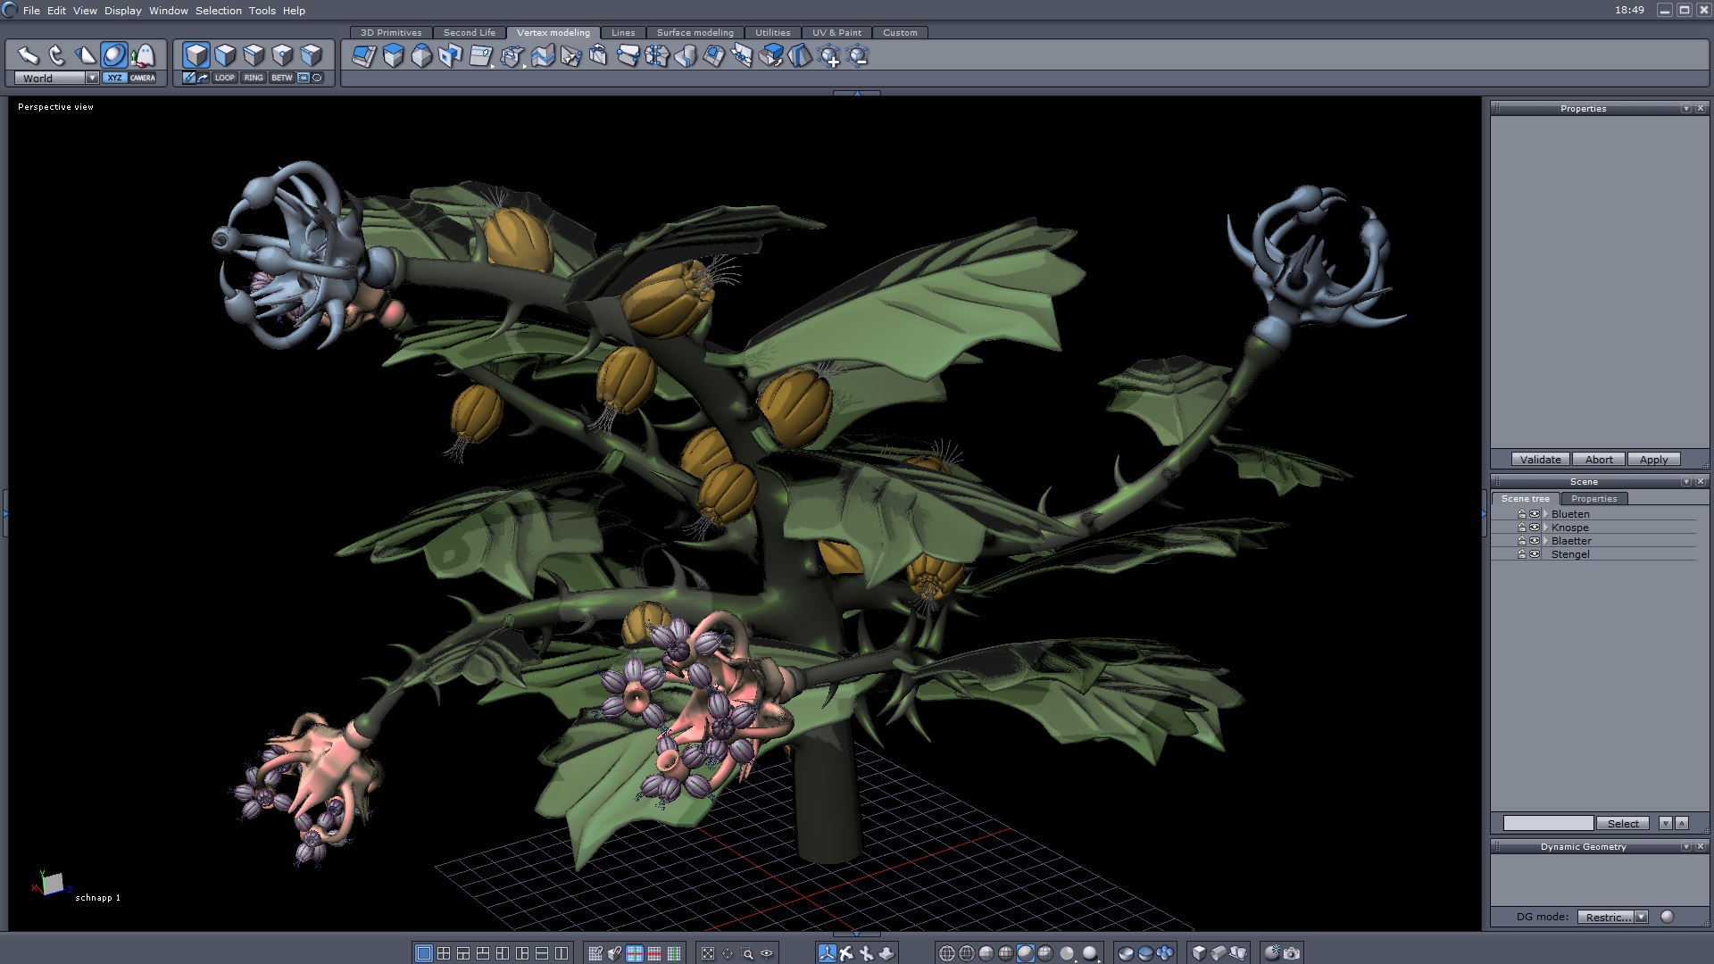This screenshot has width=1714, height=964.
Task: Toggle visibility of the Stengel object
Action: pyautogui.click(x=1535, y=554)
